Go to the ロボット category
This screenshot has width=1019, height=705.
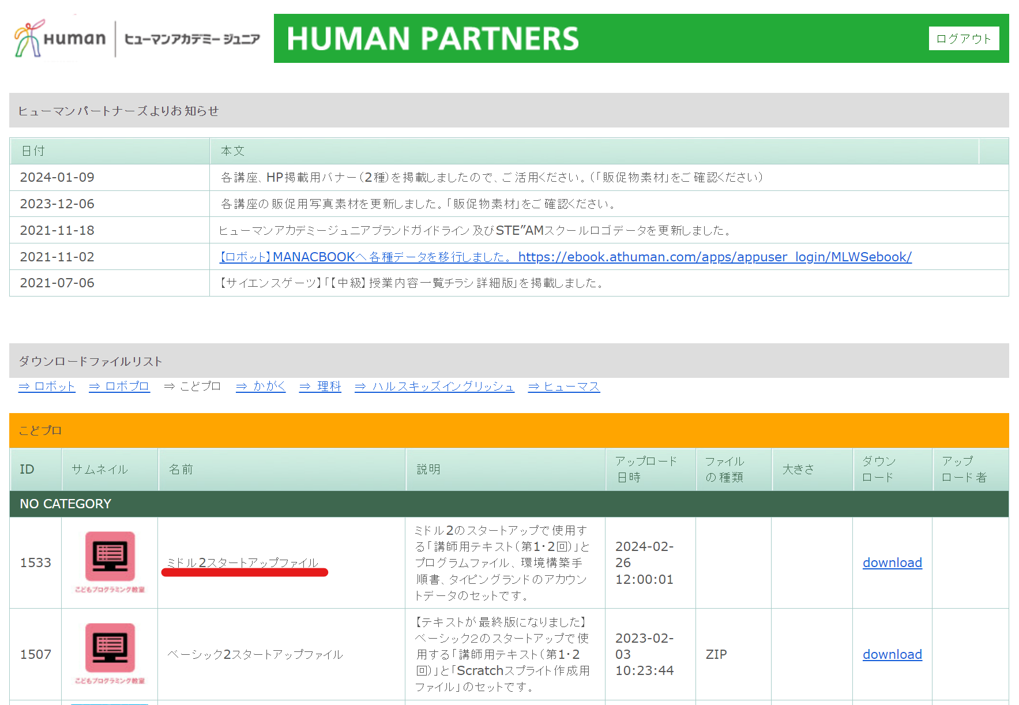tap(47, 386)
